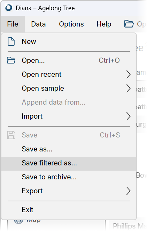Expand the Export submenu chevron

coord(129,191)
